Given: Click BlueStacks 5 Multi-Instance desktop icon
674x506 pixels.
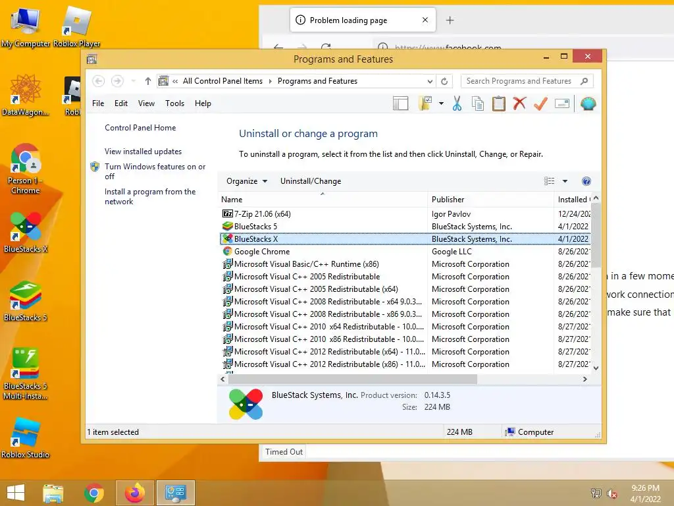Looking at the screenshot, I should (x=26, y=374).
